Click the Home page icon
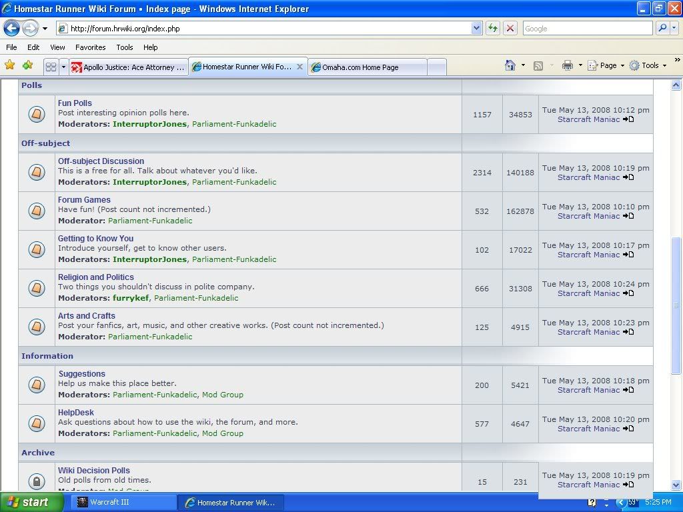This screenshot has width=683, height=512. pyautogui.click(x=510, y=65)
